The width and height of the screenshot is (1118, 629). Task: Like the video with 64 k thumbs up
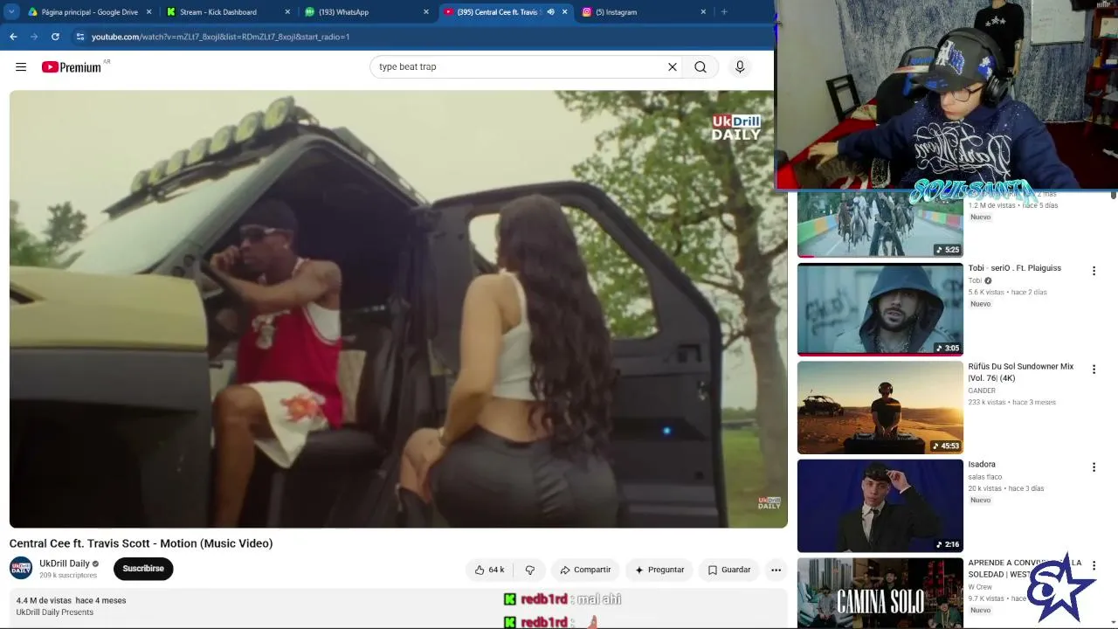coord(489,570)
